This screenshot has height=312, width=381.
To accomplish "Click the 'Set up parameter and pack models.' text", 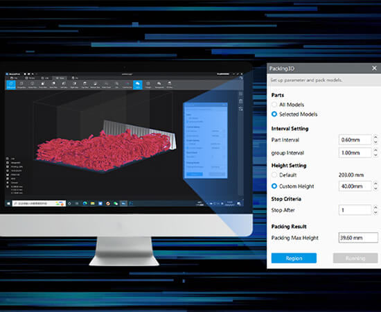I will (x=306, y=80).
